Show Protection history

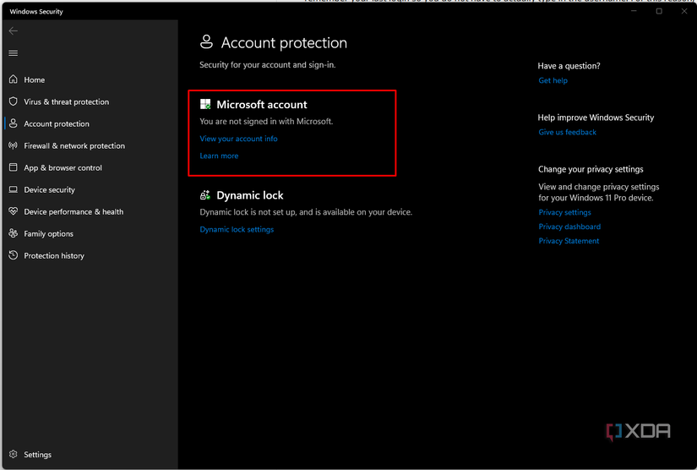54,255
